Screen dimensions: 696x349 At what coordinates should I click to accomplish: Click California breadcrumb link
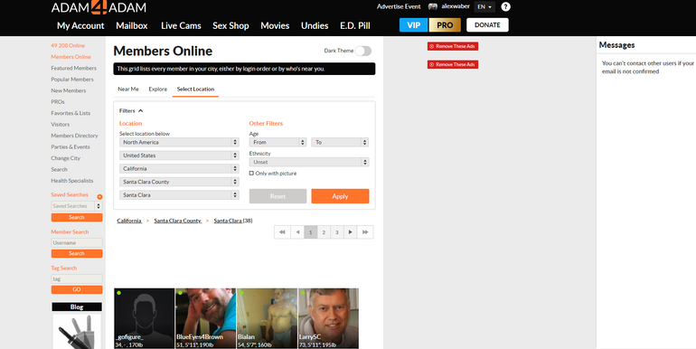click(129, 221)
